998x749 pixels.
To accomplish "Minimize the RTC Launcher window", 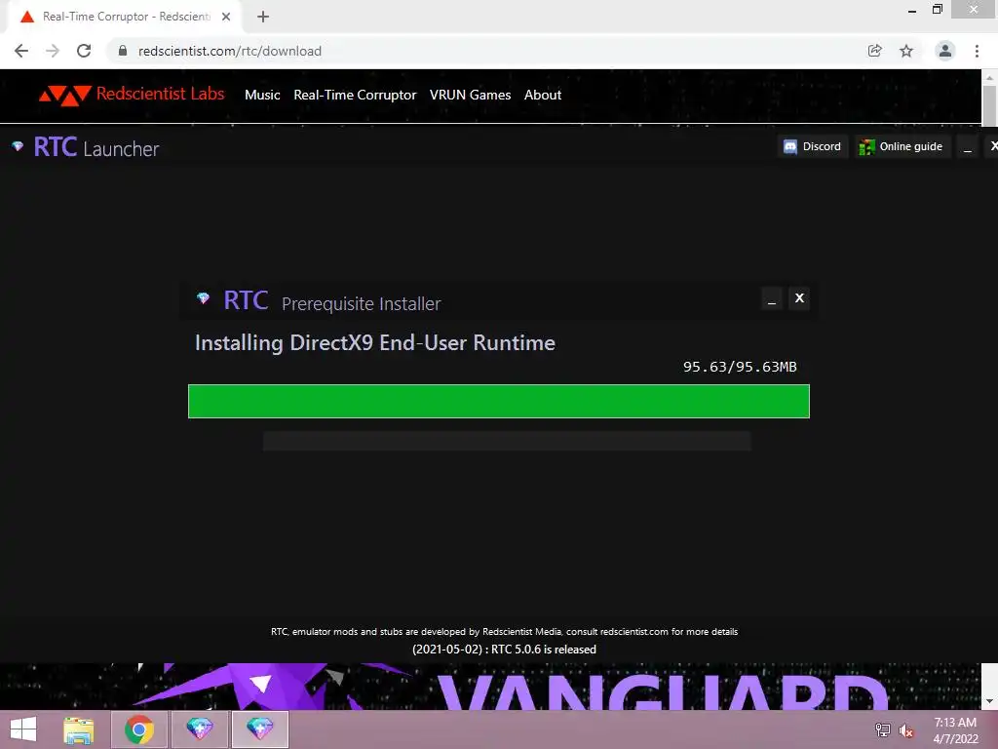I will pos(968,147).
